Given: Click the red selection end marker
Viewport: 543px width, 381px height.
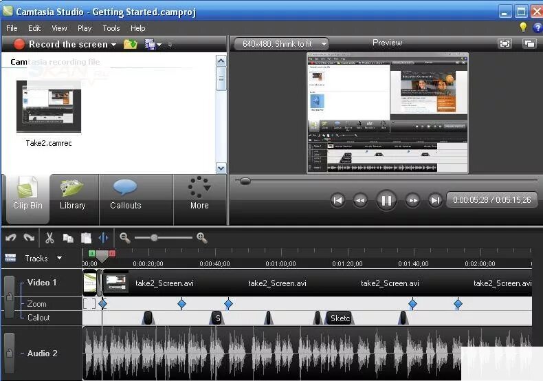Looking at the screenshot, I should coord(112,254).
